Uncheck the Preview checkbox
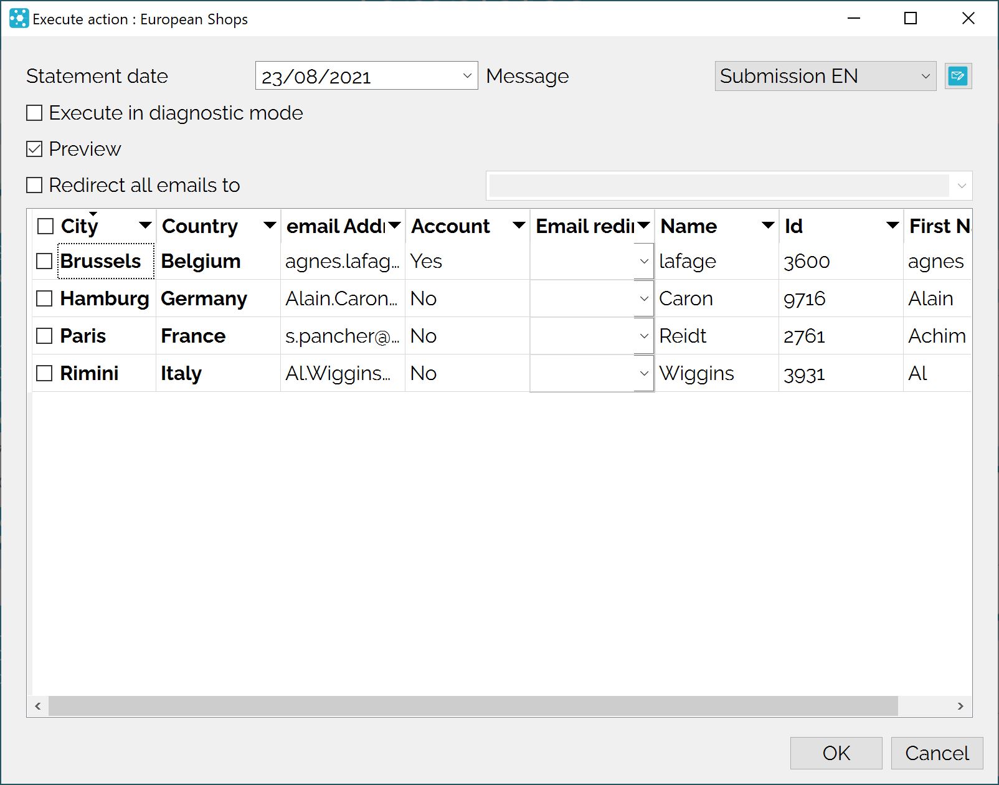Screen dimensions: 999x785 pos(34,149)
